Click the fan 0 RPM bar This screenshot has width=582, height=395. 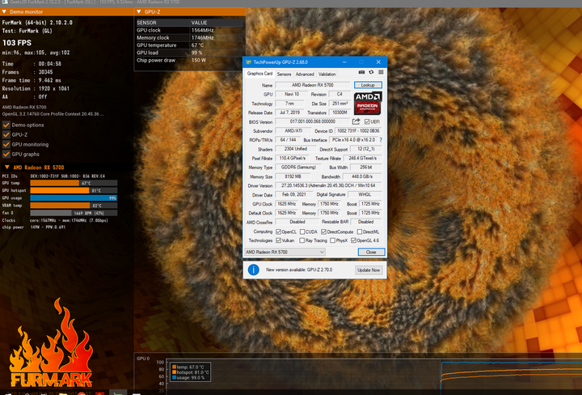74,213
